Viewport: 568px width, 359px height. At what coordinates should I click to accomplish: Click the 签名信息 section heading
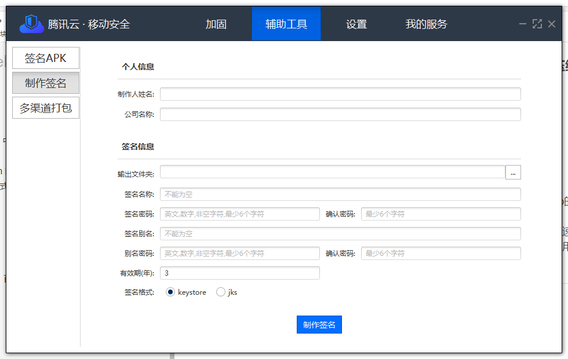tap(138, 146)
